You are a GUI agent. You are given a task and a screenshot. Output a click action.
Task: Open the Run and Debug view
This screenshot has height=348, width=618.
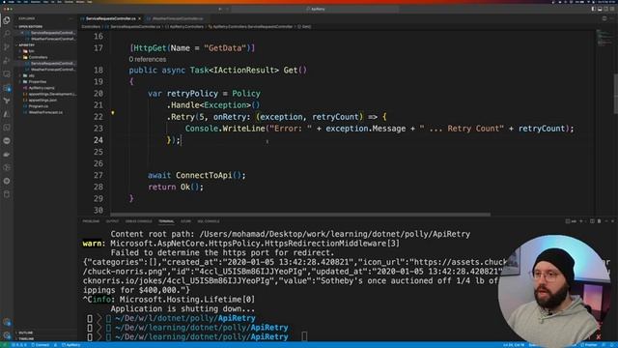tap(7, 61)
